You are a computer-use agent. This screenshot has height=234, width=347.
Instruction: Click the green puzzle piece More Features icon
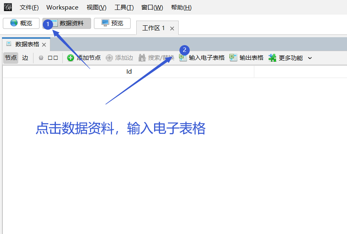(x=272, y=58)
